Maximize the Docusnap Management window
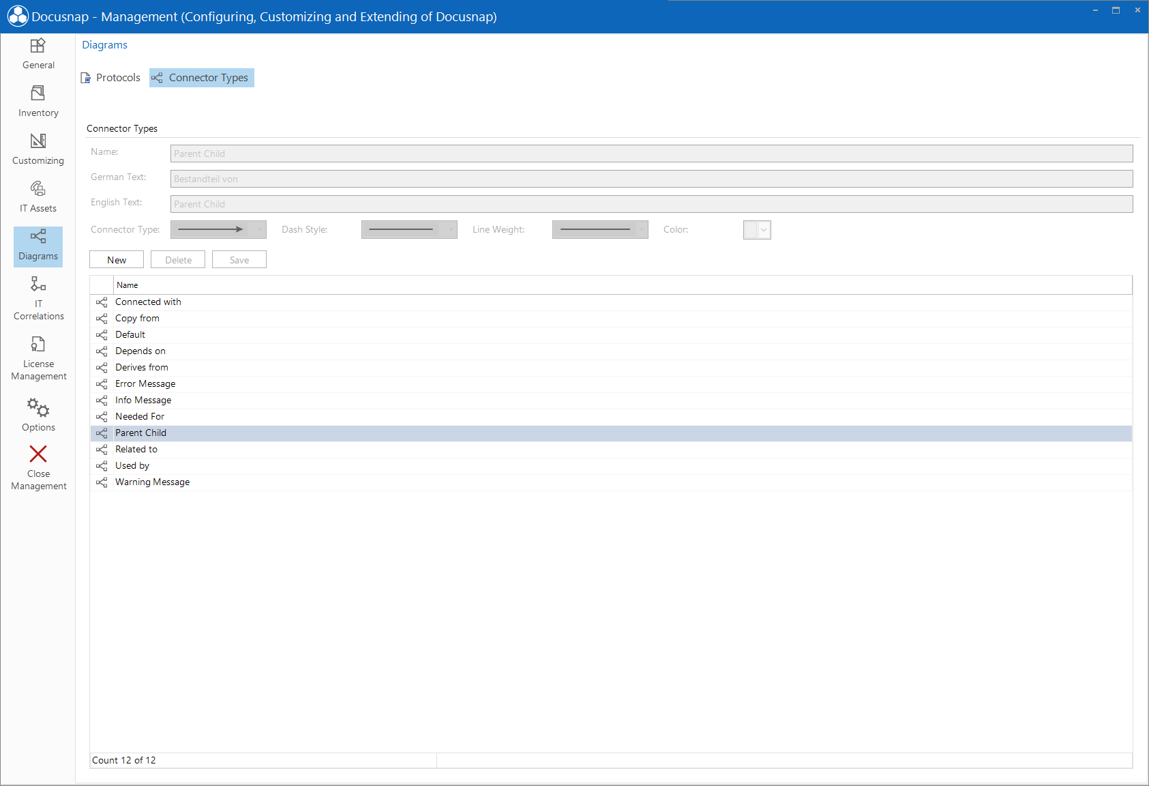Viewport: 1149px width, 786px height. pyautogui.click(x=1116, y=10)
